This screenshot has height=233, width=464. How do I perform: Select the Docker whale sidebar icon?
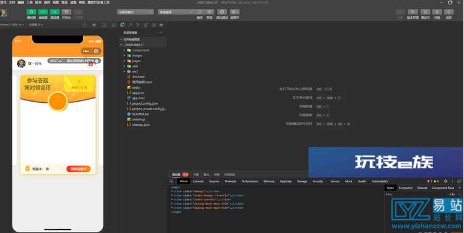(162, 25)
